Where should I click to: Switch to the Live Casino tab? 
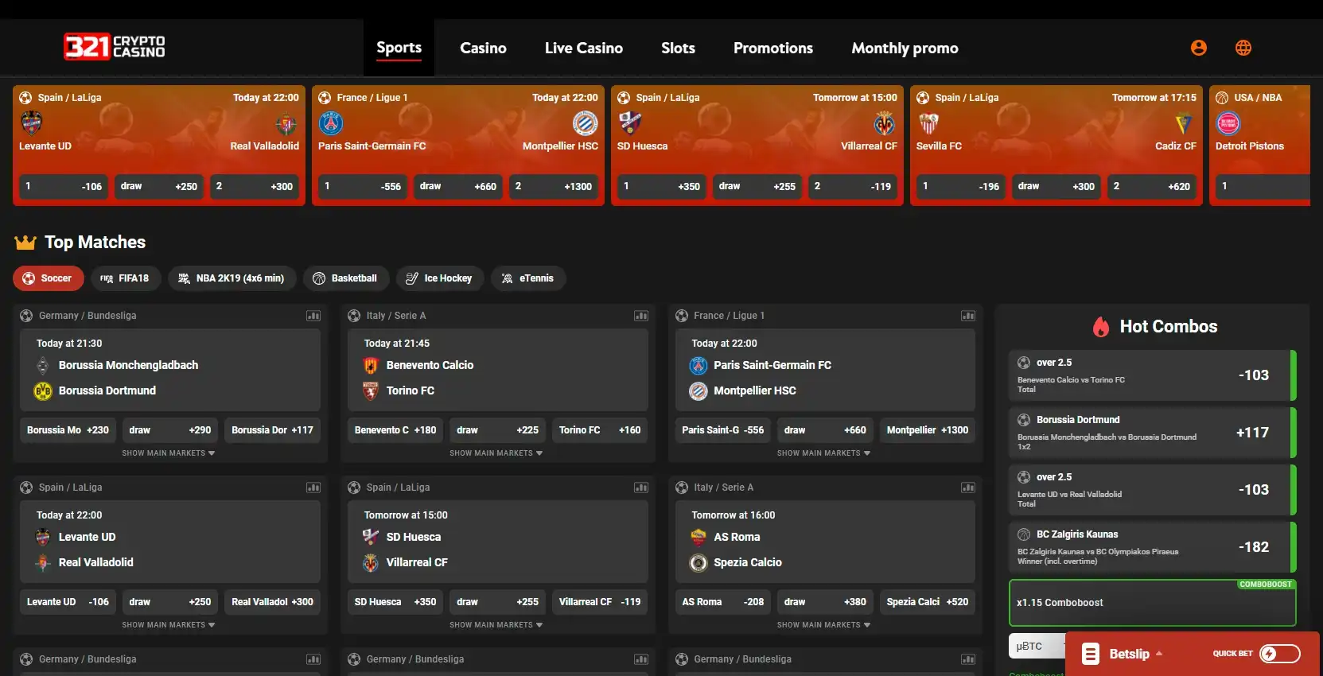(x=583, y=49)
